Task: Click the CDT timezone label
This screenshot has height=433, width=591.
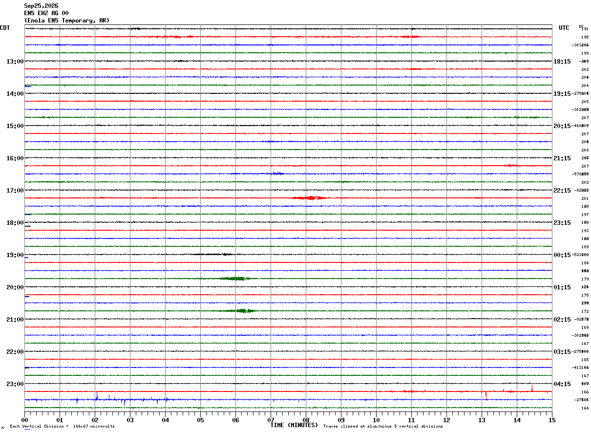Action: 5,28
